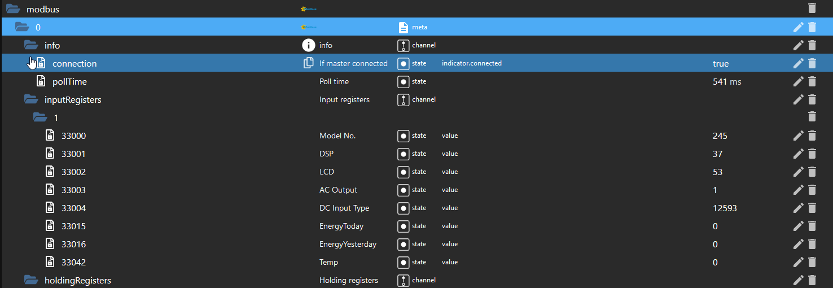
Task: Collapse the inputRegisters folder
Action: click(x=31, y=99)
